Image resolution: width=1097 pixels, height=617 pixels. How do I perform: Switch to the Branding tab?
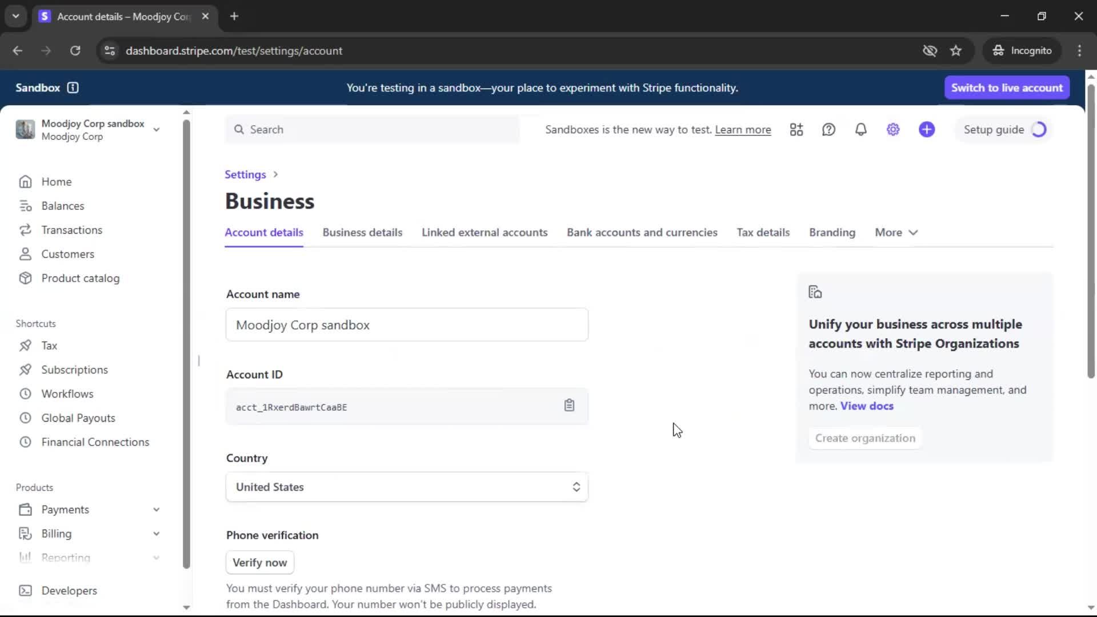click(832, 233)
